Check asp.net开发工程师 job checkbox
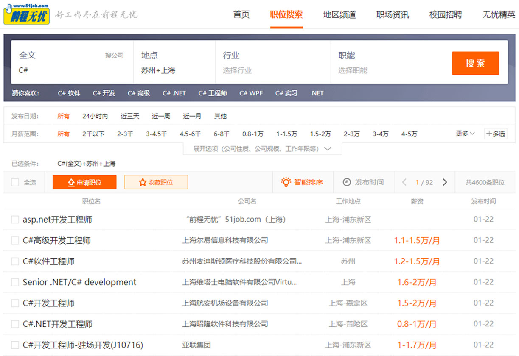 click(x=15, y=220)
